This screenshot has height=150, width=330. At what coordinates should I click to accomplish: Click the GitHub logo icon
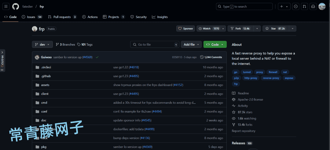(16, 6)
